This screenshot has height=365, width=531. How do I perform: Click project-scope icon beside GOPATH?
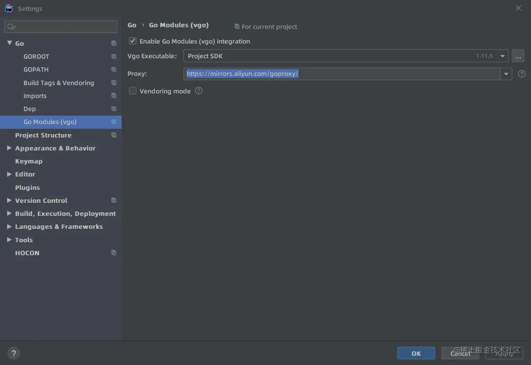coord(114,69)
